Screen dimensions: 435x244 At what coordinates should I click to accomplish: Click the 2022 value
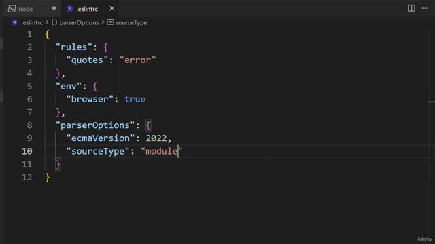click(x=156, y=138)
